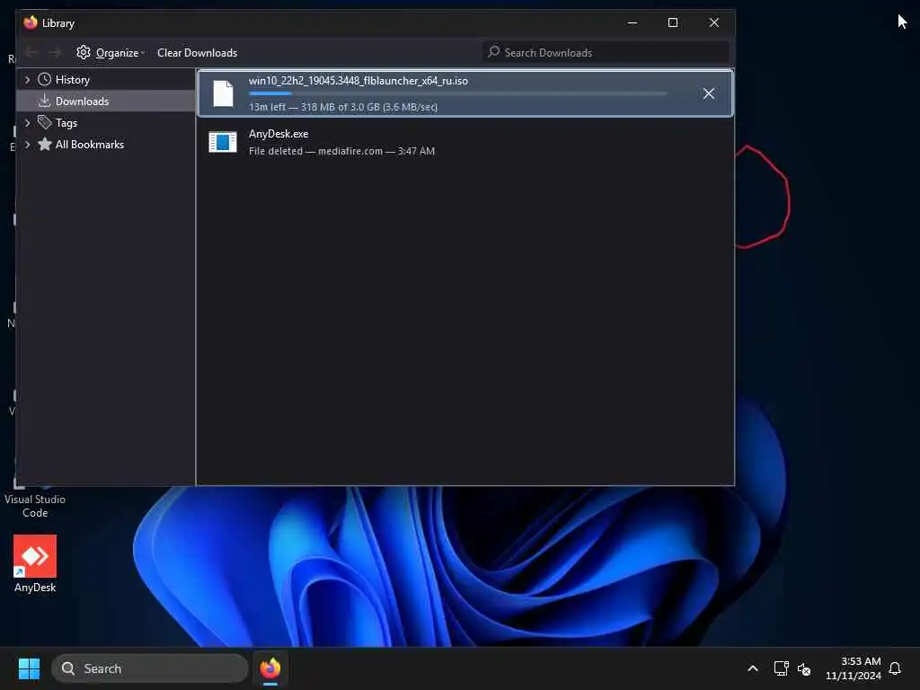Click the Firefox taskbar icon
Screen dimensions: 920x690
[x=270, y=668]
